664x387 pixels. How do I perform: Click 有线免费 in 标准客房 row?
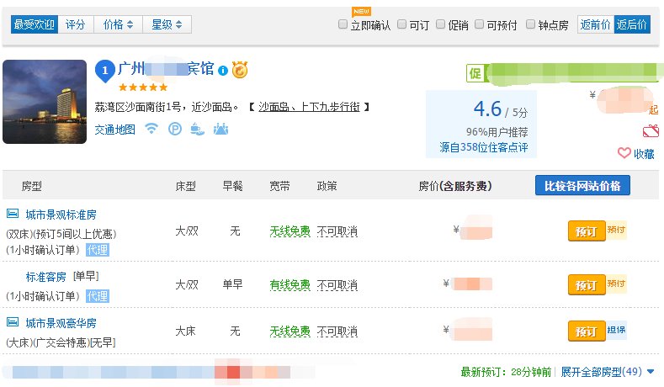(290, 284)
